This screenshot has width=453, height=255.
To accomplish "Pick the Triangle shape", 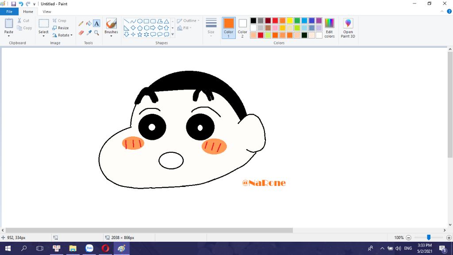I will pos(166,21).
